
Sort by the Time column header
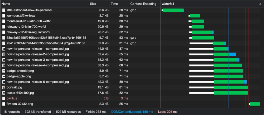[114, 4]
